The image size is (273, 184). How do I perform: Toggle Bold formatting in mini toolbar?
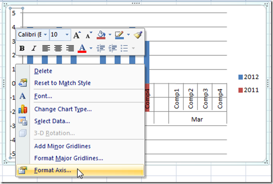tap(22, 48)
